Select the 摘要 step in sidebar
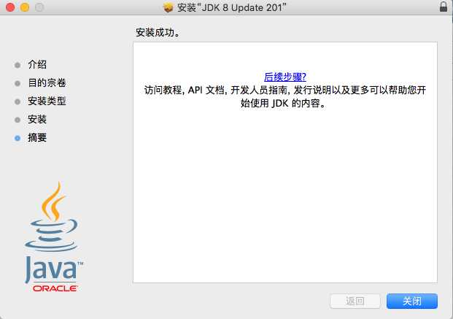Viewport: 453px width, 319px height. tap(37, 138)
